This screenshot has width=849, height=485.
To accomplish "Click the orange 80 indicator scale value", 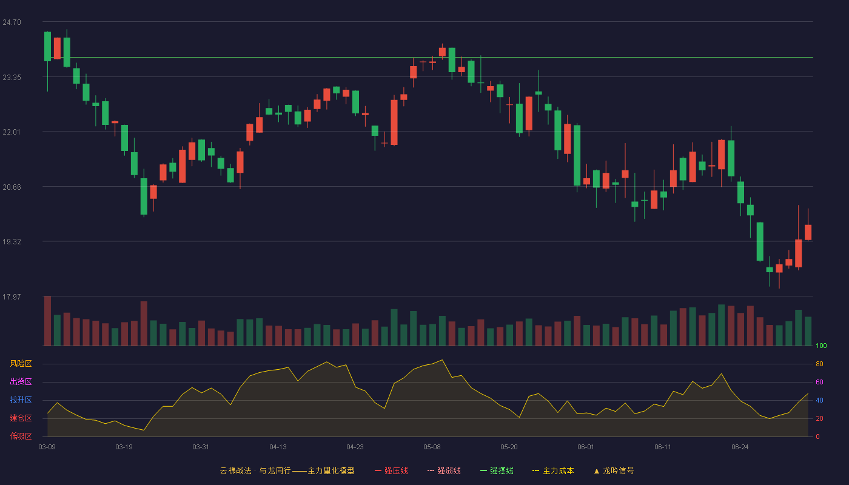I will tap(819, 364).
